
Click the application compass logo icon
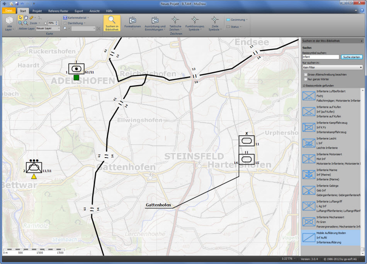coord(5,4)
